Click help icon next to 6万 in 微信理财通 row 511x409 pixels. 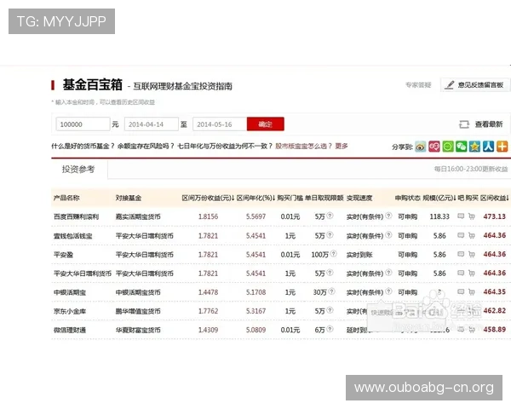[x=330, y=329]
